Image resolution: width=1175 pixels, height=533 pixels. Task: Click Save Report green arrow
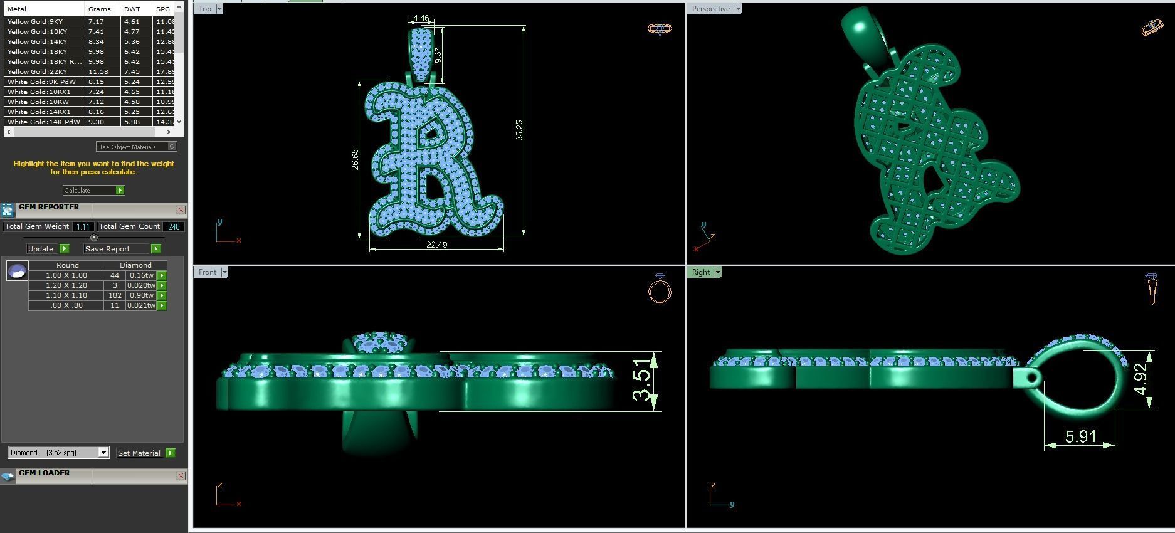coord(156,249)
